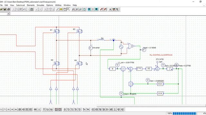Click the 100% simulation progress bar

click(184, 113)
